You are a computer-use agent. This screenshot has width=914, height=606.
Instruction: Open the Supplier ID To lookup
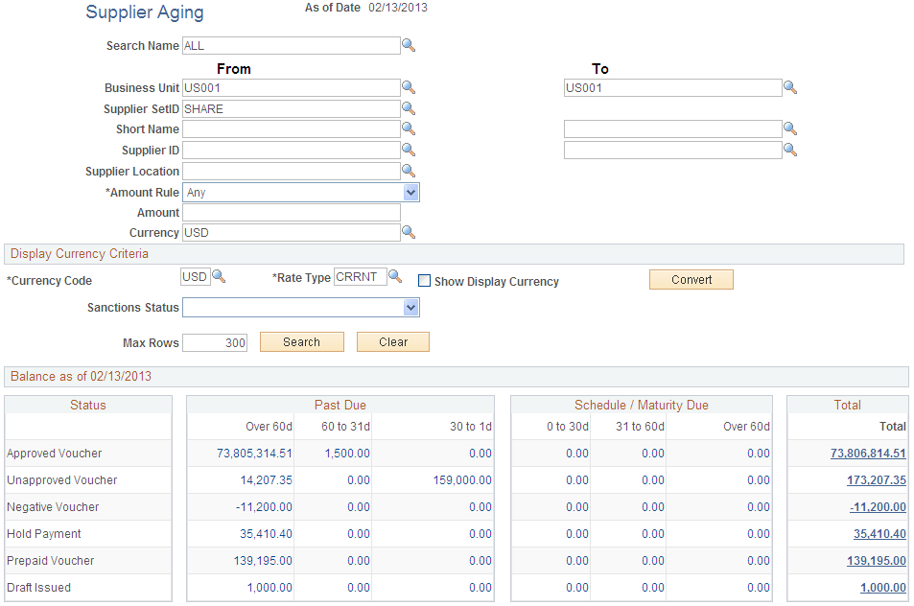pyautogui.click(x=790, y=150)
